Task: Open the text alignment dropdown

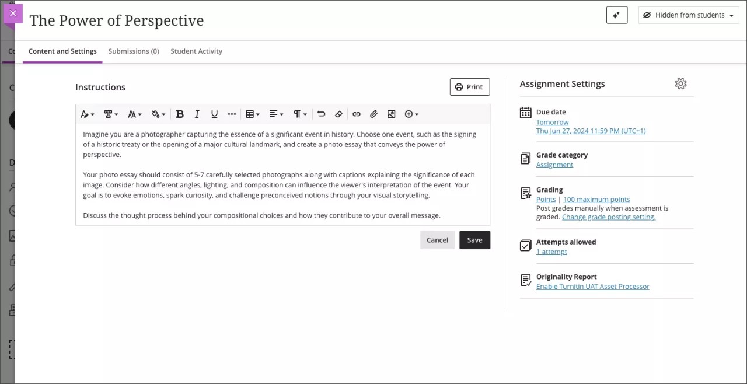Action: (x=275, y=114)
